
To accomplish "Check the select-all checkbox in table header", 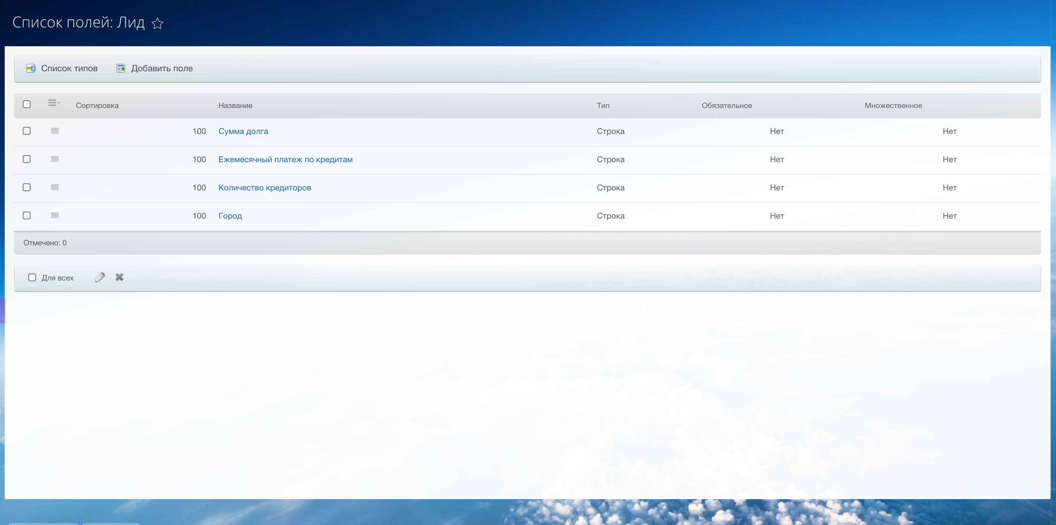I will 27,104.
